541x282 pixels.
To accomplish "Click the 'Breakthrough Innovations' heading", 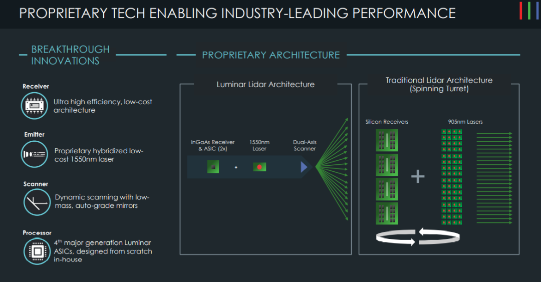I will pos(71,55).
